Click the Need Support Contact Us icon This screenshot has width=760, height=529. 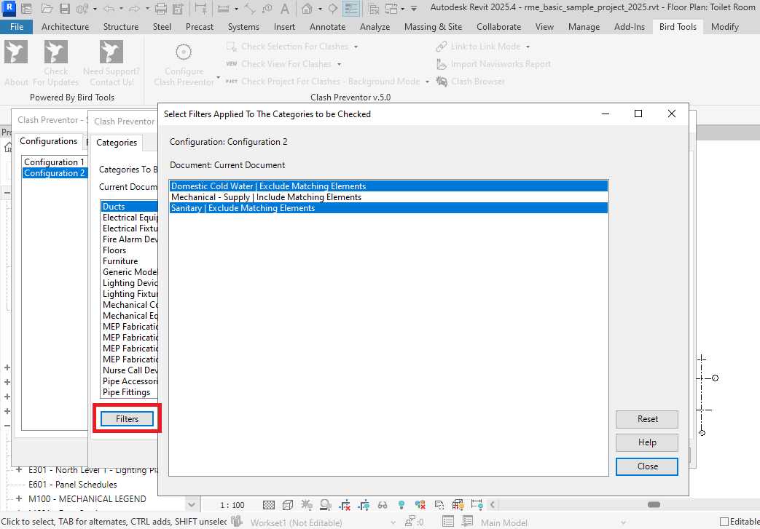click(x=111, y=52)
